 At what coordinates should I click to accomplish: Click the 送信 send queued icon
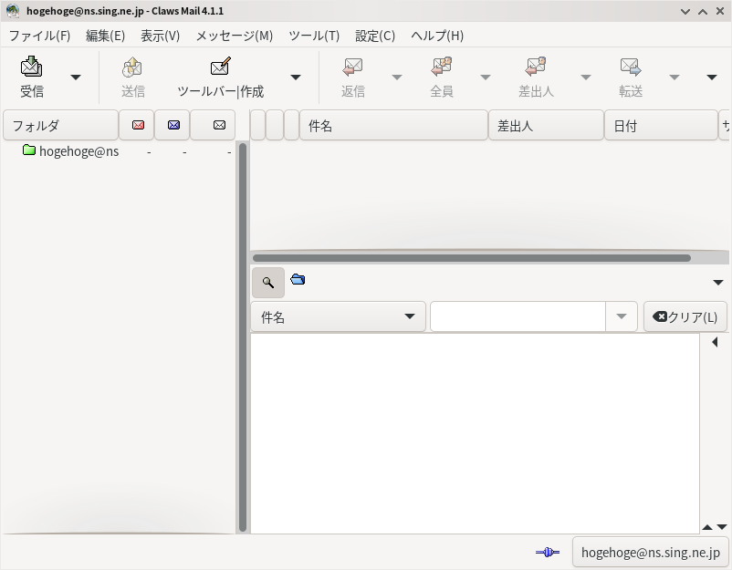tap(132, 67)
